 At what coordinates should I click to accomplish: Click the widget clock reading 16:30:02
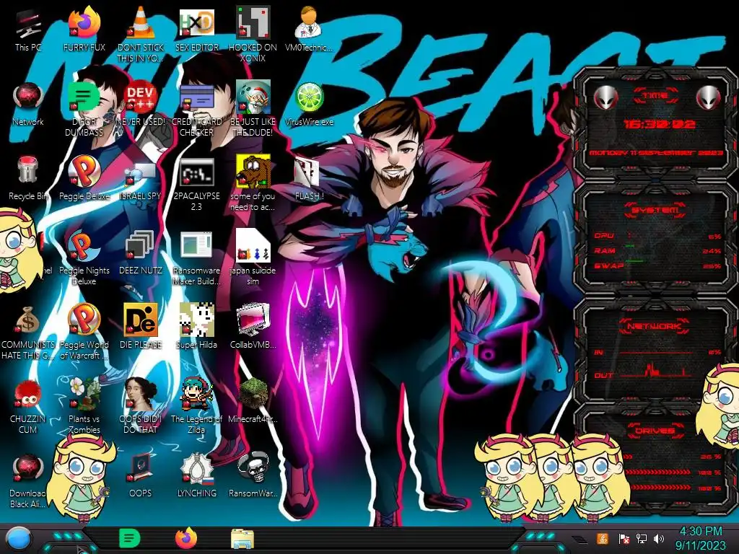point(659,124)
